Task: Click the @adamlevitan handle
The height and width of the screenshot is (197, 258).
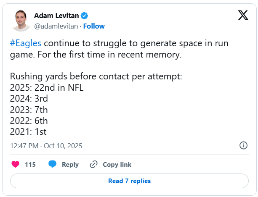Action: tap(56, 26)
